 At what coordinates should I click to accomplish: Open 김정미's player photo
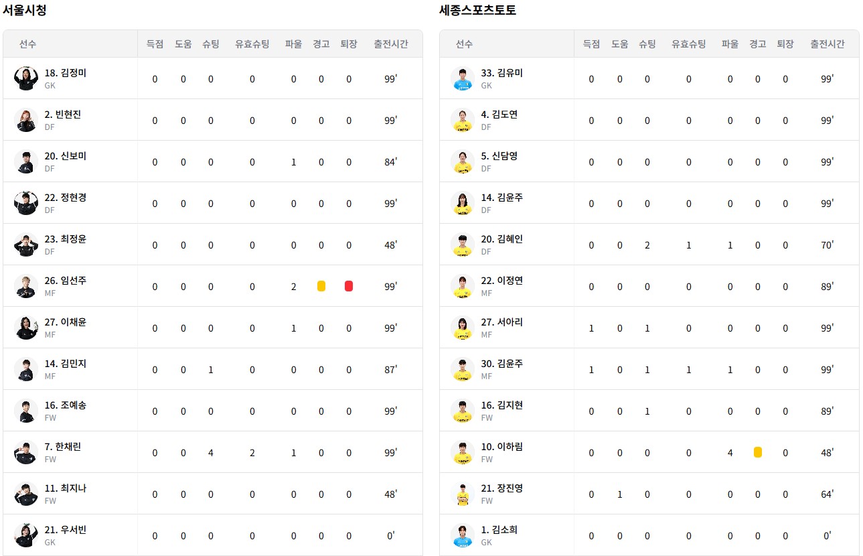[26, 78]
